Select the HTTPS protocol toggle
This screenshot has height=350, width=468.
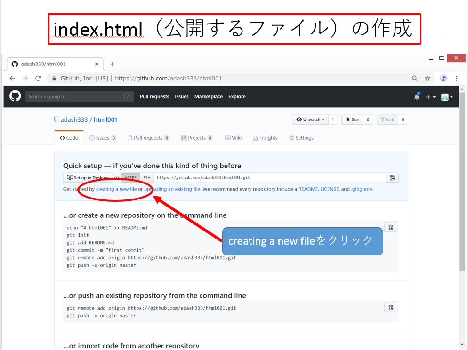point(130,178)
